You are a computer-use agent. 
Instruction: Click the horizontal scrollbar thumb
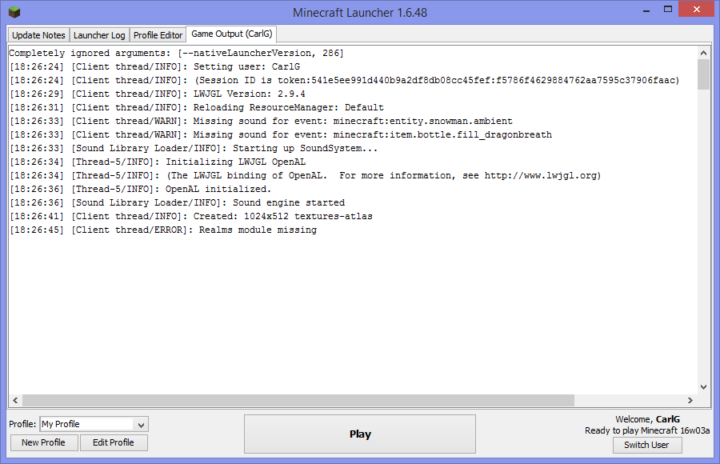click(298, 400)
